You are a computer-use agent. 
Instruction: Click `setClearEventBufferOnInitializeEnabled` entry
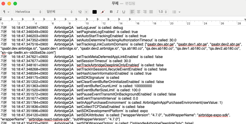(108, 82)
